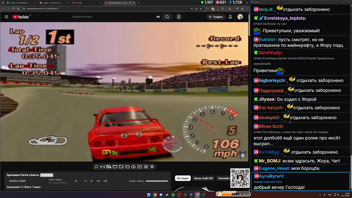
Task: Start voice search with the microphone icon
Action: 179,17
